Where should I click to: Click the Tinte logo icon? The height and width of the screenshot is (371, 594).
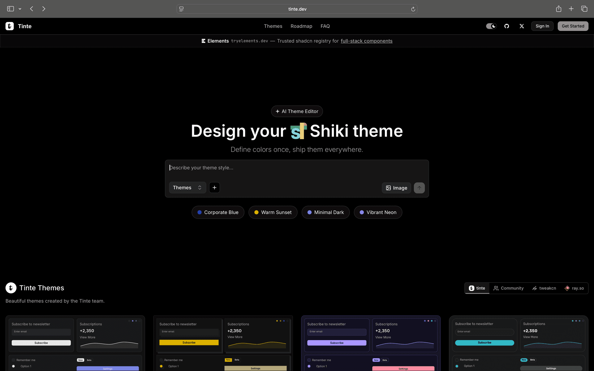pos(10,26)
